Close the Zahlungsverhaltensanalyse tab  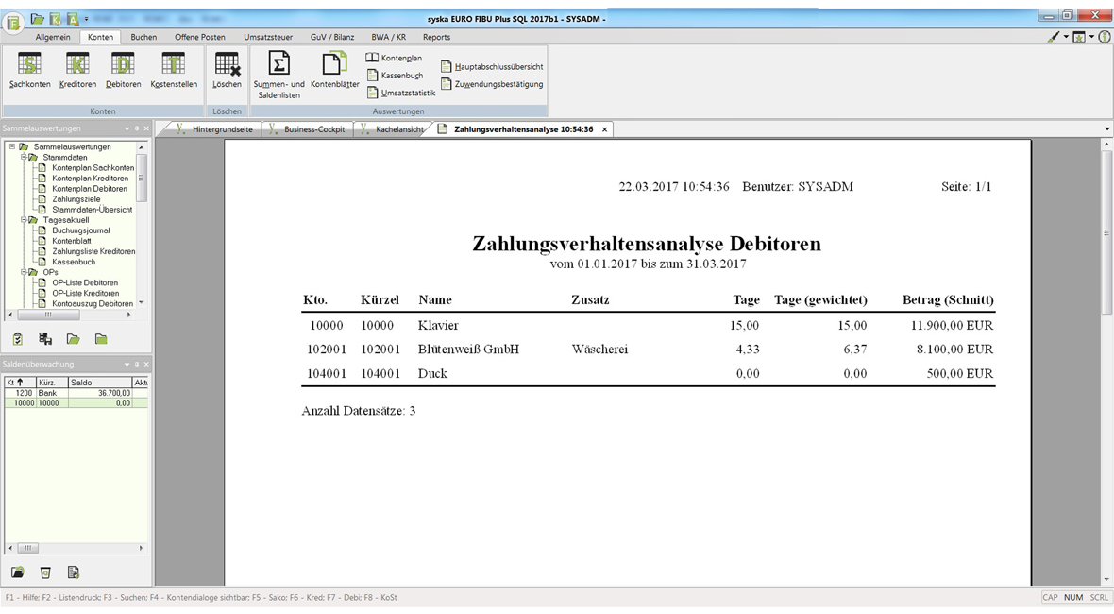pos(604,129)
